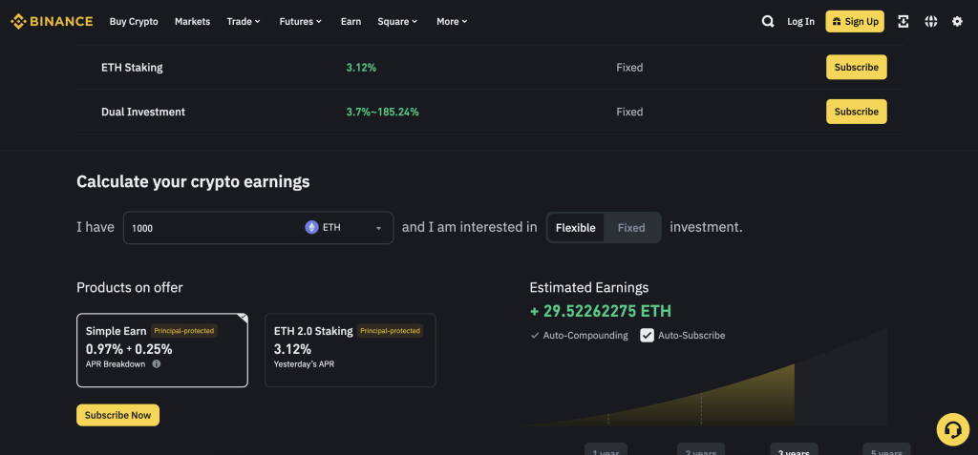The width and height of the screenshot is (978, 455).
Task: Expand the More menu
Action: pos(452,21)
